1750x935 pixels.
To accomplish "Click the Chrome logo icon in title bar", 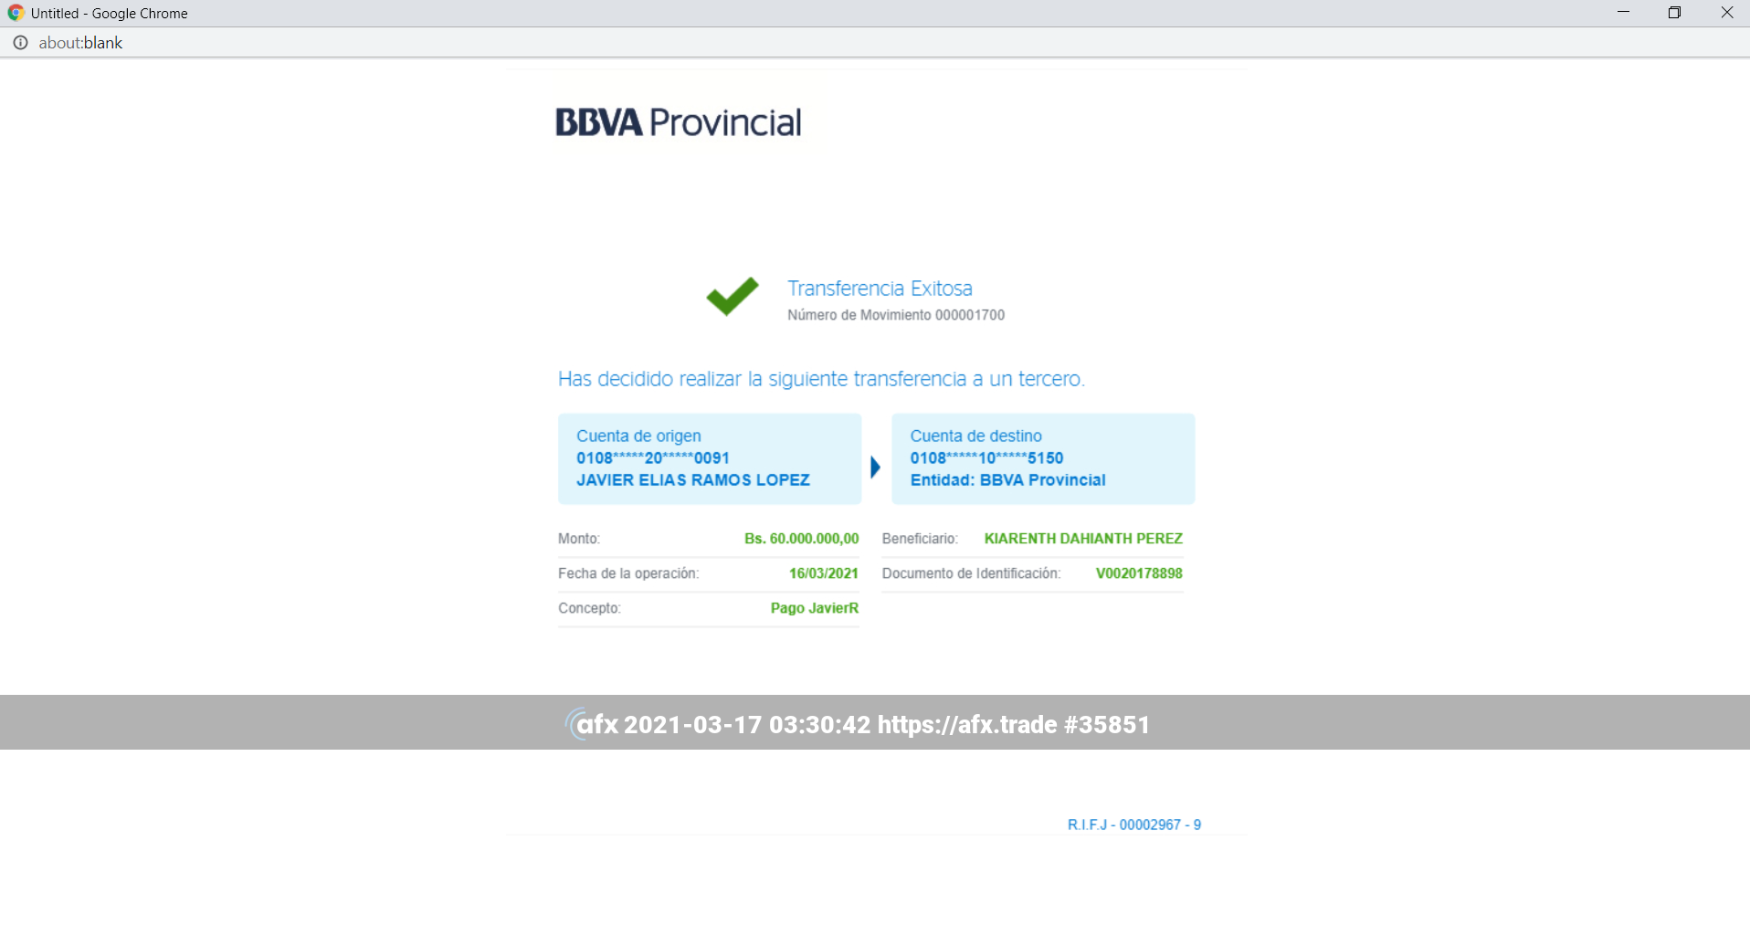I will click(16, 13).
